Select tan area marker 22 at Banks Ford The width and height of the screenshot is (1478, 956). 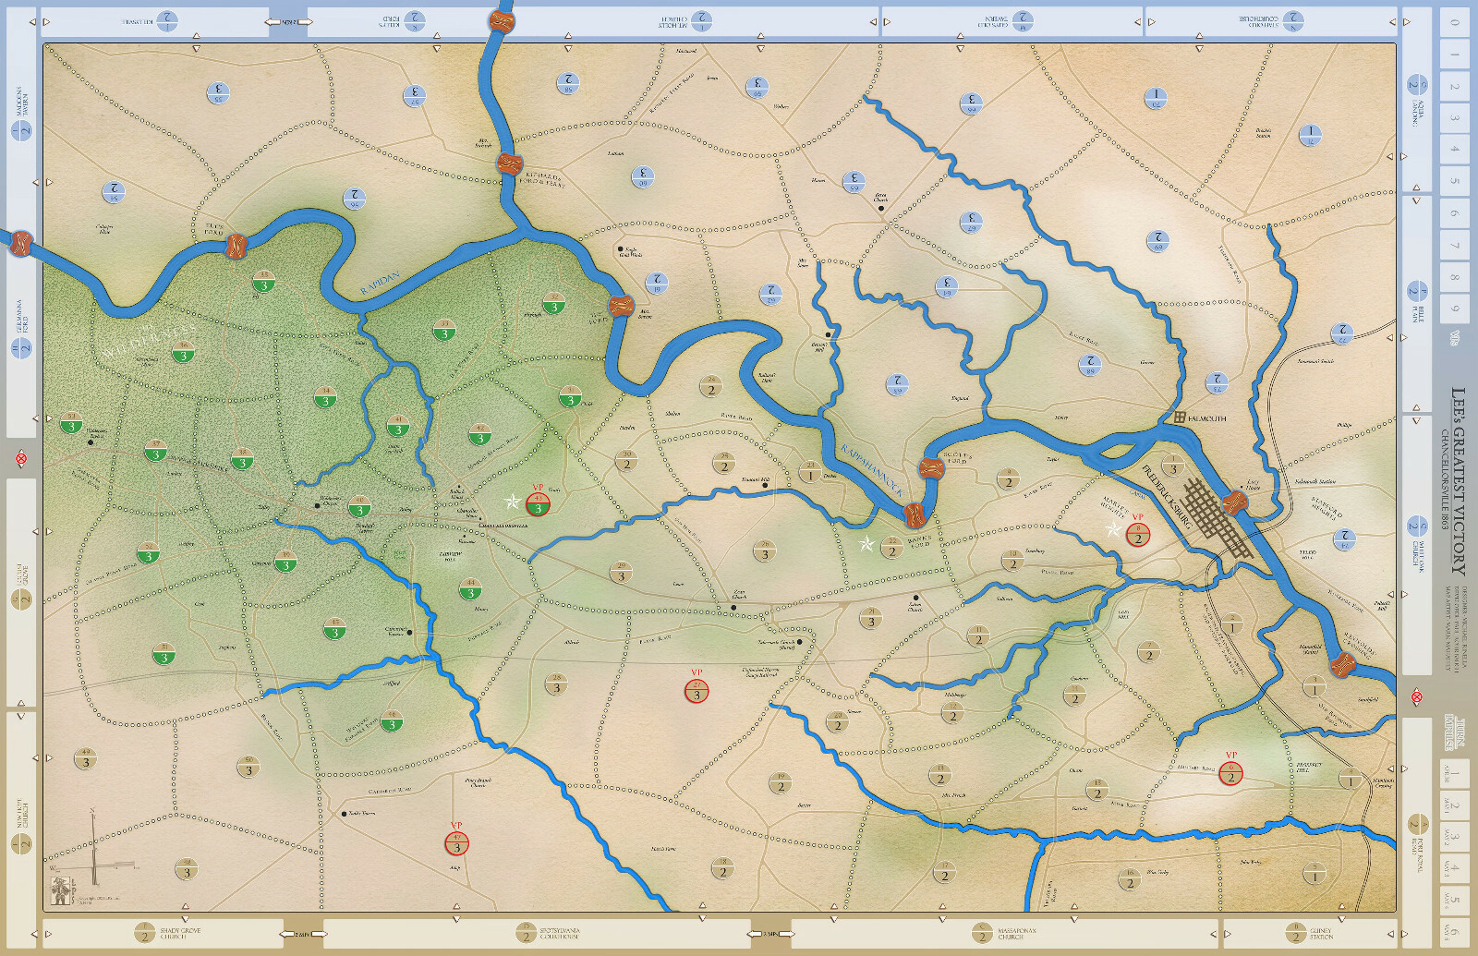(891, 548)
